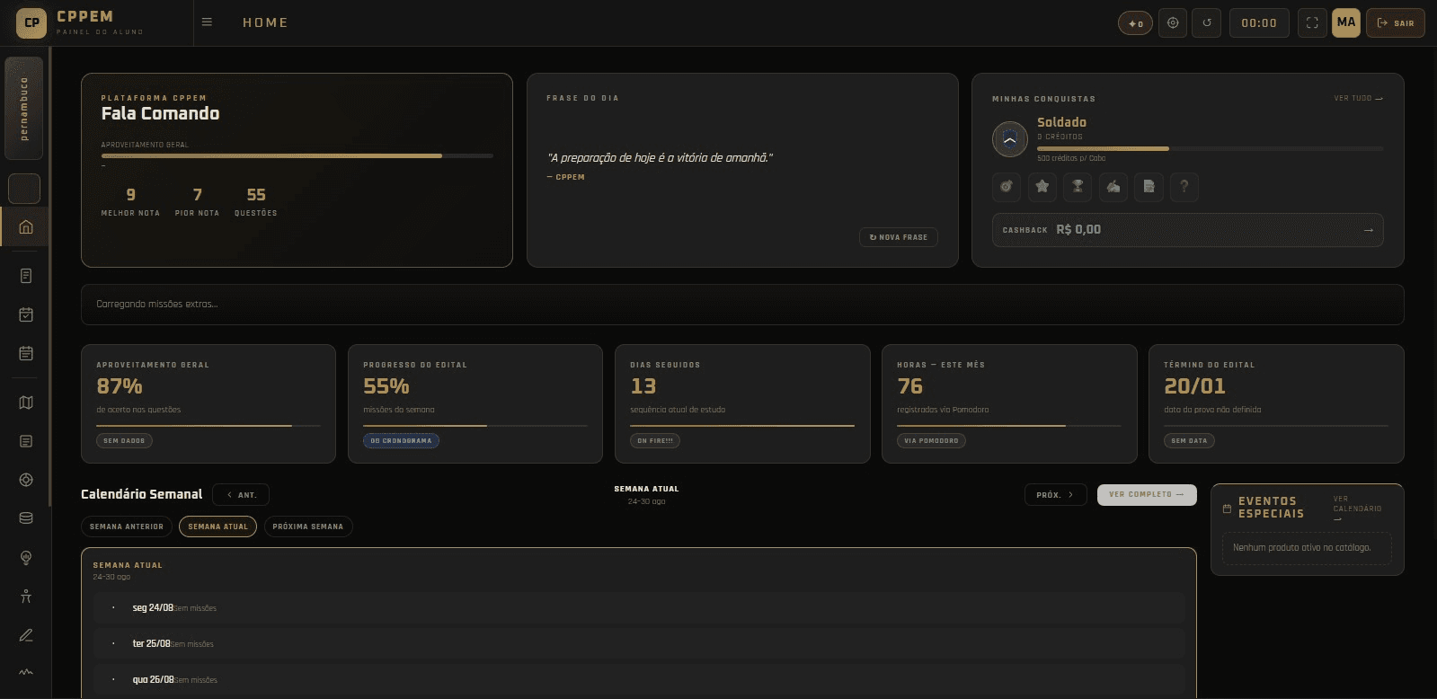
Task: Go to previous week with the Ant. chevron
Action: coord(241,495)
